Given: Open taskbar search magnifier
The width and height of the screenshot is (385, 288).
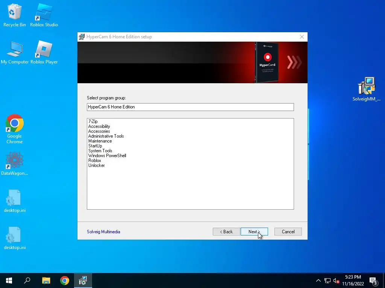Looking at the screenshot, I should coord(27,280).
